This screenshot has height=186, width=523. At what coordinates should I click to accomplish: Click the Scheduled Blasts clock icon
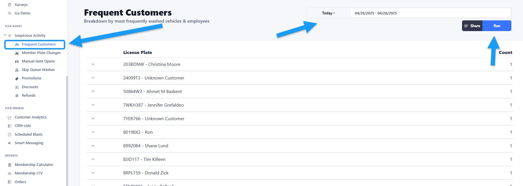pos(10,135)
